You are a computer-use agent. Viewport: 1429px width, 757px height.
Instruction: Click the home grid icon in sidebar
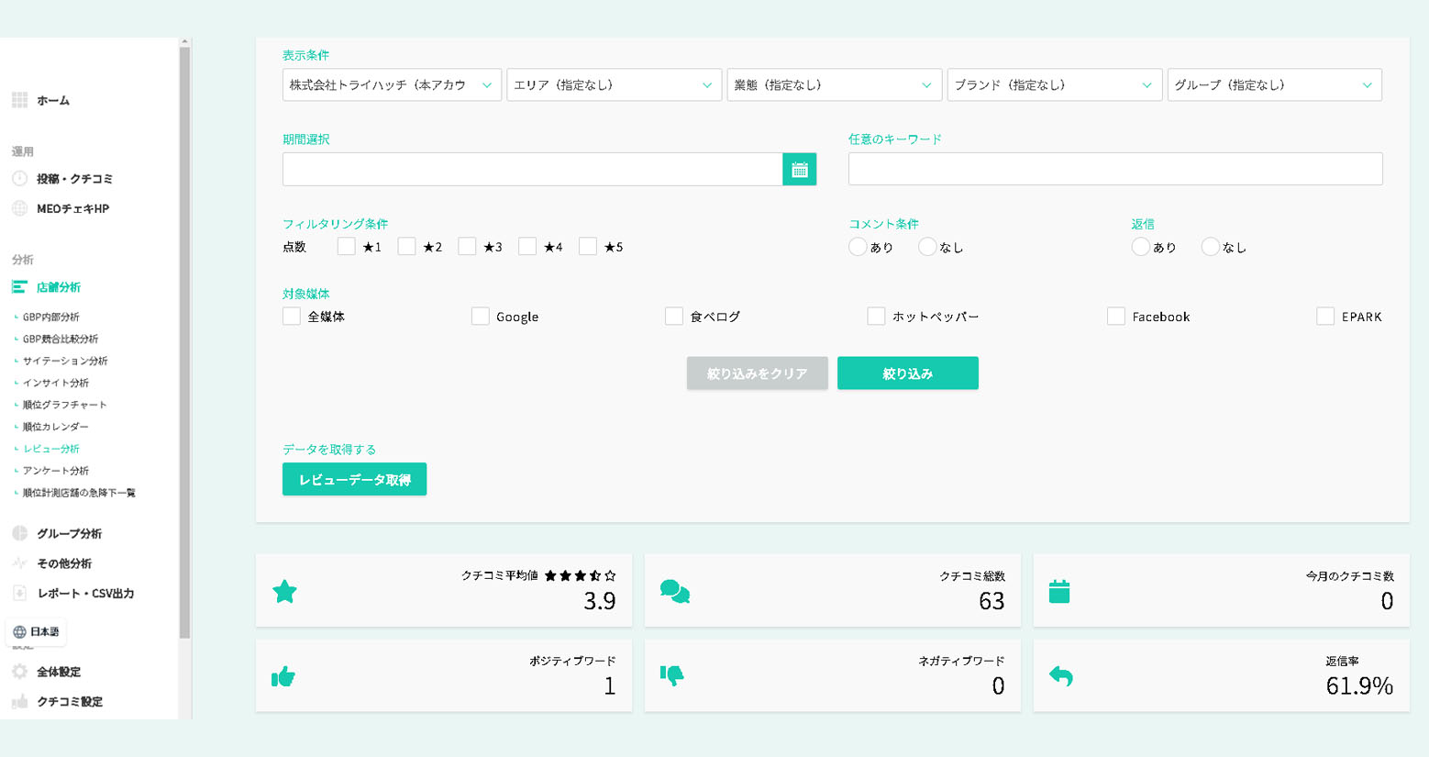pos(19,100)
